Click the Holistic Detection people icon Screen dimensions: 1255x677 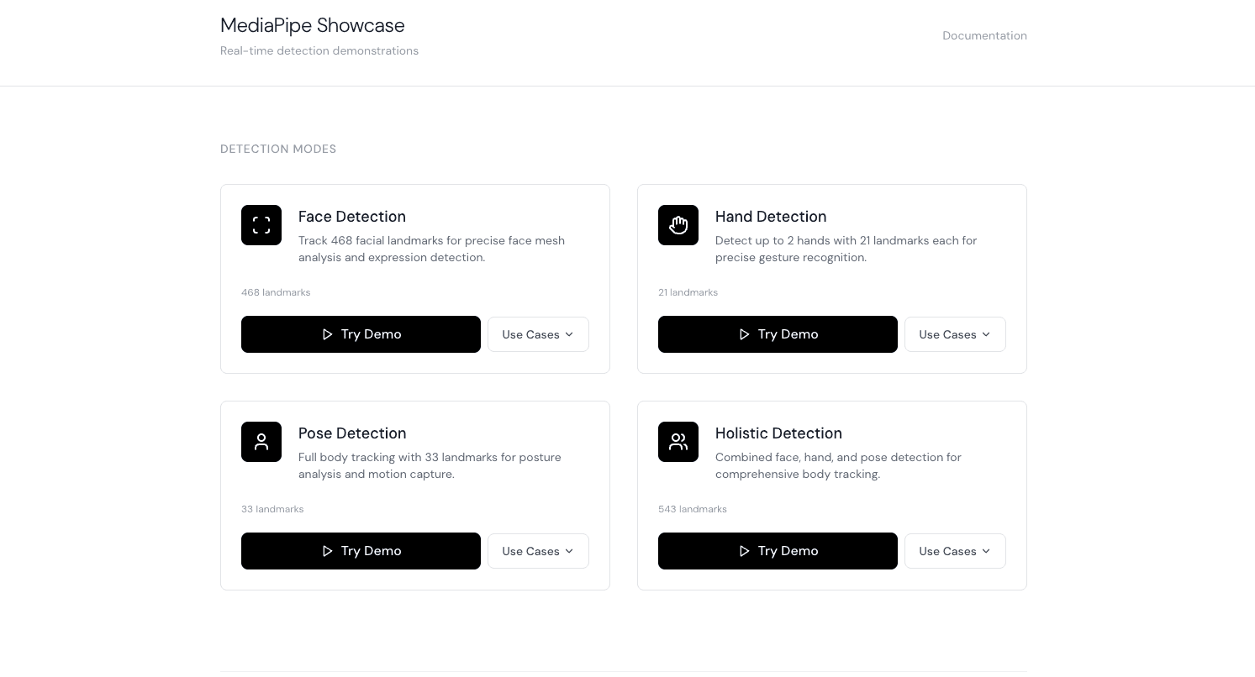pyautogui.click(x=678, y=442)
